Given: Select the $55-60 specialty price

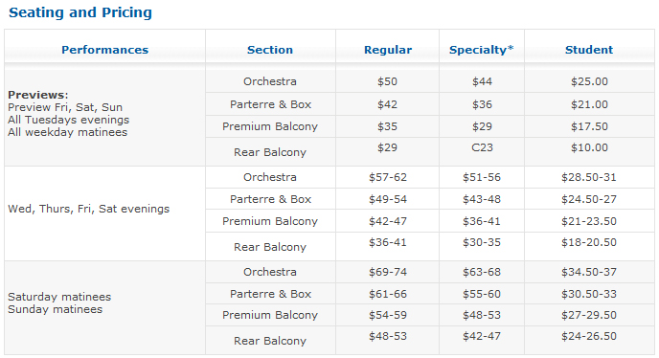Looking at the screenshot, I should pyautogui.click(x=482, y=294).
